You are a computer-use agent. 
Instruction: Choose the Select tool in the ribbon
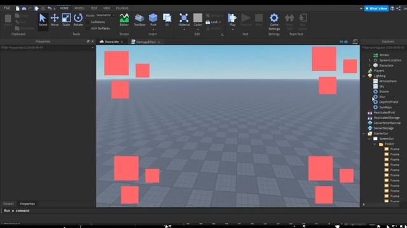point(43,20)
